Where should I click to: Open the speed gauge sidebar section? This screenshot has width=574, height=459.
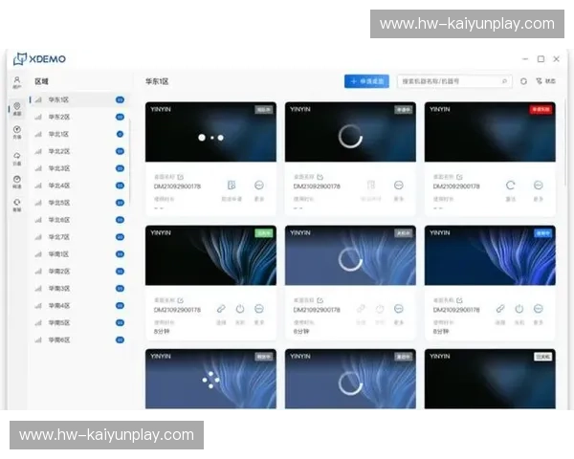(x=17, y=182)
